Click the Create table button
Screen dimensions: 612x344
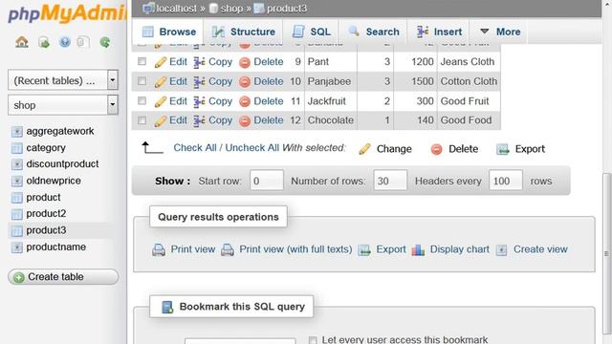63,277
